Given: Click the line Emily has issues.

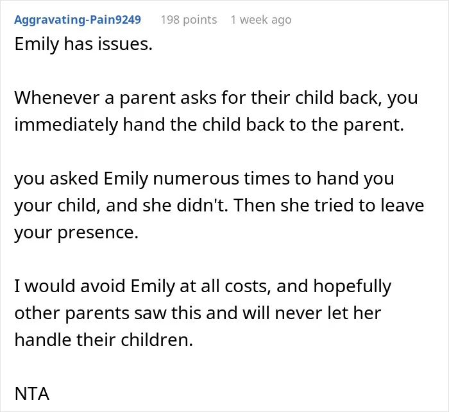Looking at the screenshot, I should click(83, 44).
